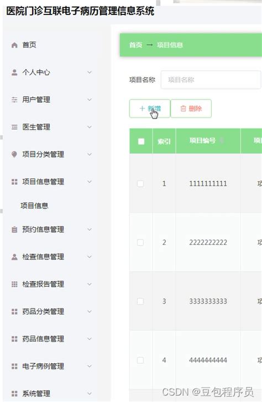Toggle the select-all checkbox in table header
262x402 pixels.
pyautogui.click(x=141, y=141)
